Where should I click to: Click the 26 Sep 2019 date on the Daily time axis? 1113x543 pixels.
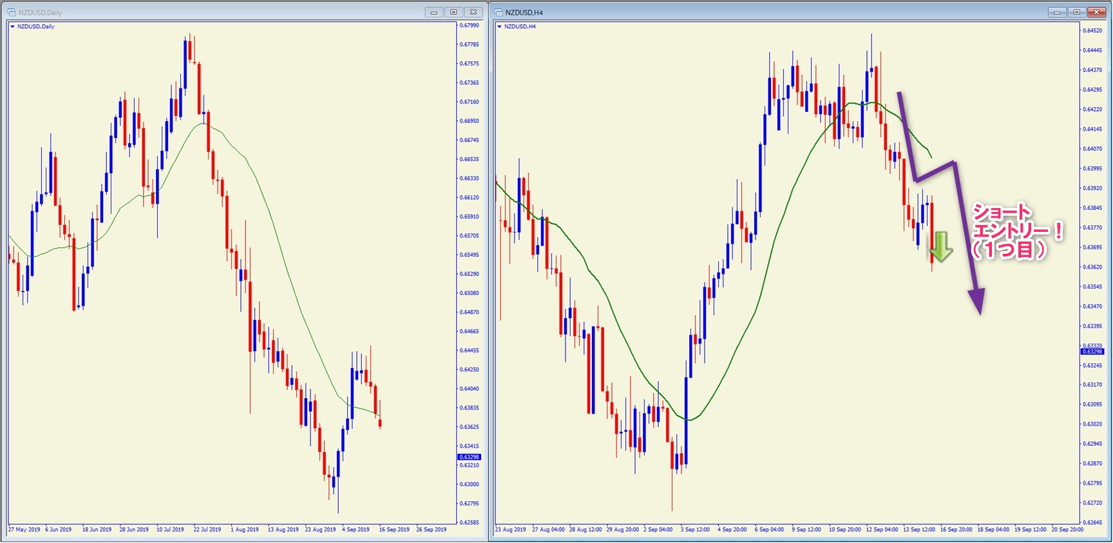(432, 529)
